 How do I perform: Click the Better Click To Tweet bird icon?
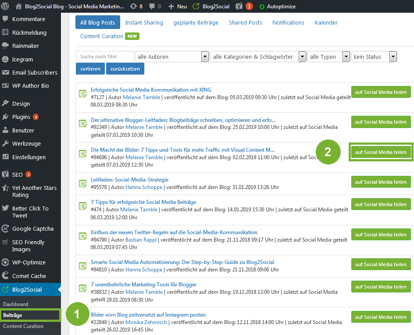pos(5,208)
